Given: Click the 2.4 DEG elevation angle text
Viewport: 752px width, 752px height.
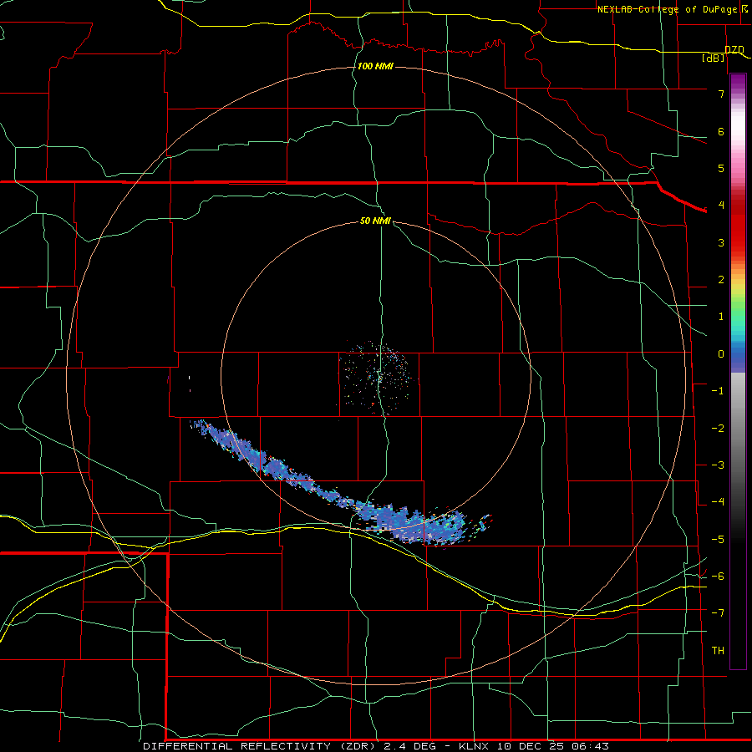Looking at the screenshot, I should (x=410, y=746).
